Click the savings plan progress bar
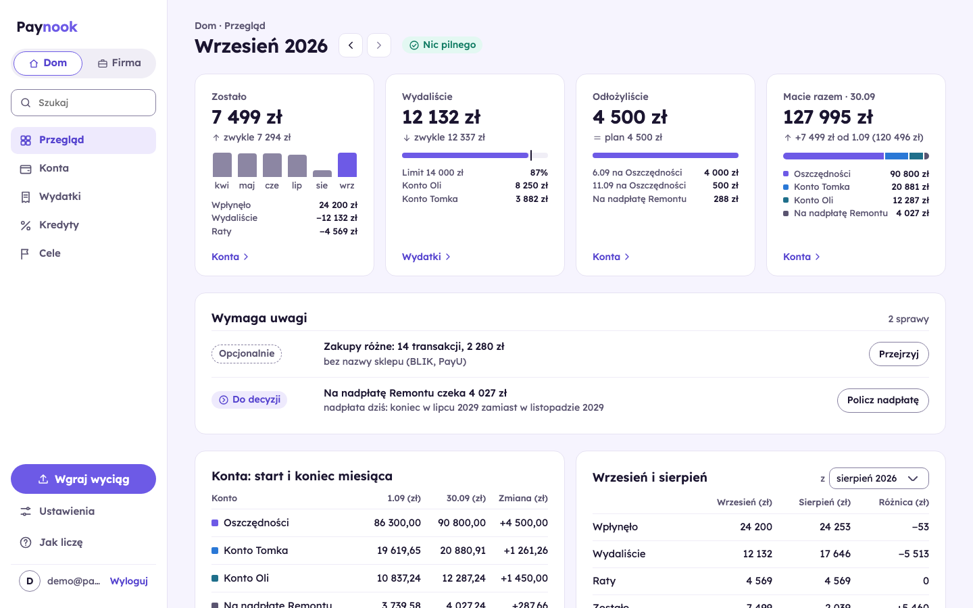 [666, 155]
